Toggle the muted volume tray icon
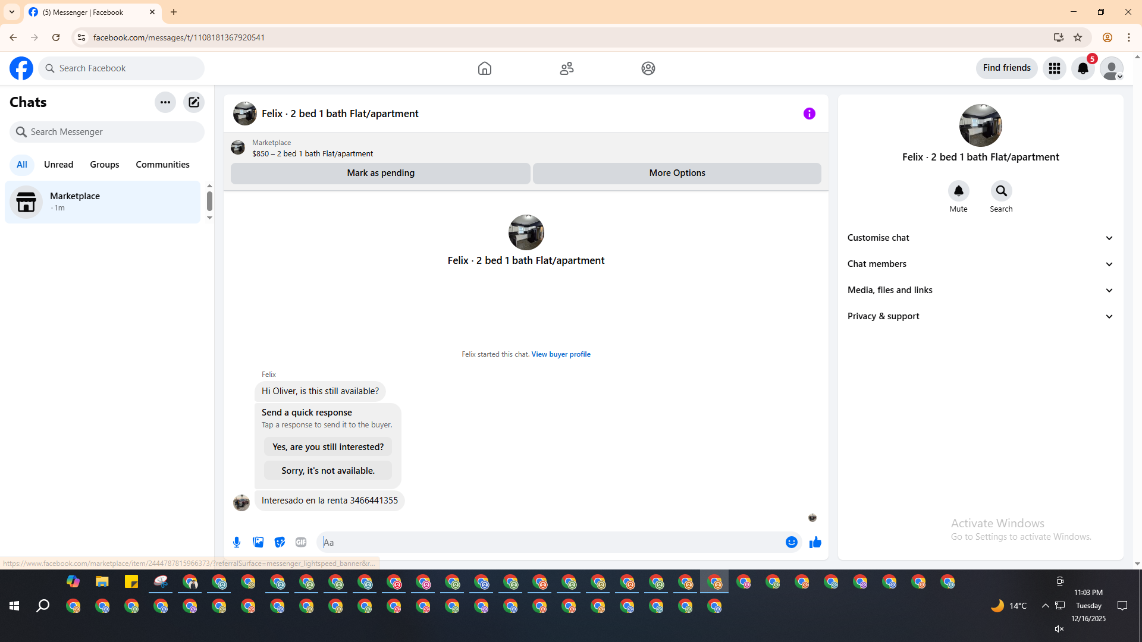This screenshot has height=642, width=1142. tap(1059, 629)
